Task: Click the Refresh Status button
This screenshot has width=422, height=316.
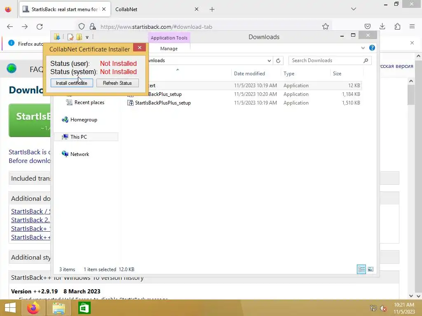Action: point(117,83)
